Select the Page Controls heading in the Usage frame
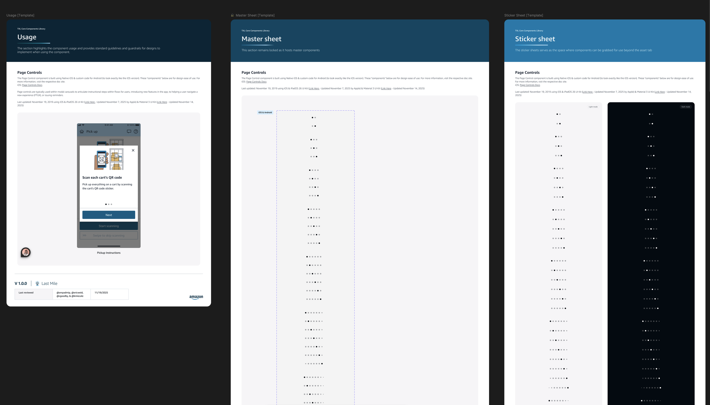710x405 pixels. pyautogui.click(x=30, y=72)
